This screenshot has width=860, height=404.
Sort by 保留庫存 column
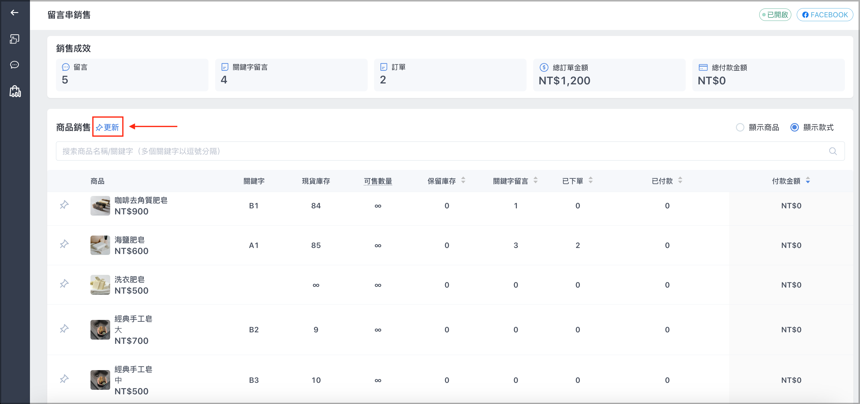463,181
